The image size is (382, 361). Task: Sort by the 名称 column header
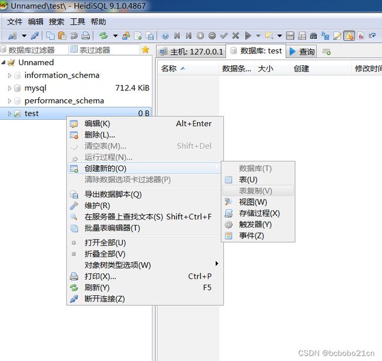point(188,69)
